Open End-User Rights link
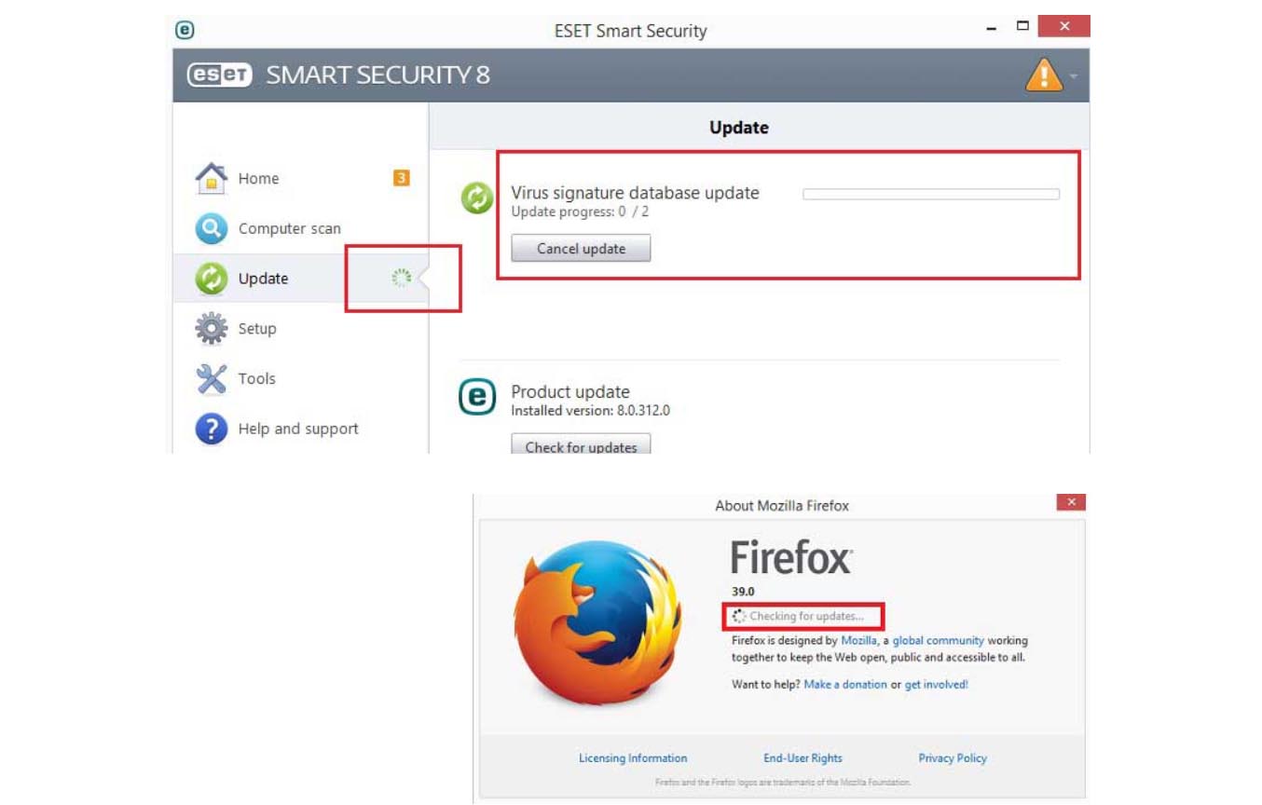 click(802, 758)
